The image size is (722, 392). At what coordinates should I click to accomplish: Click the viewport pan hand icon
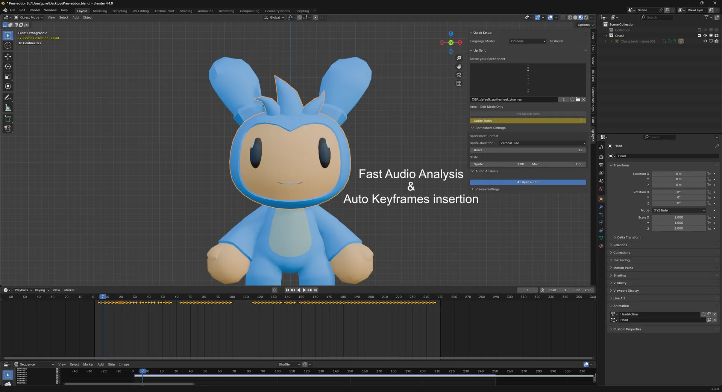[459, 66]
